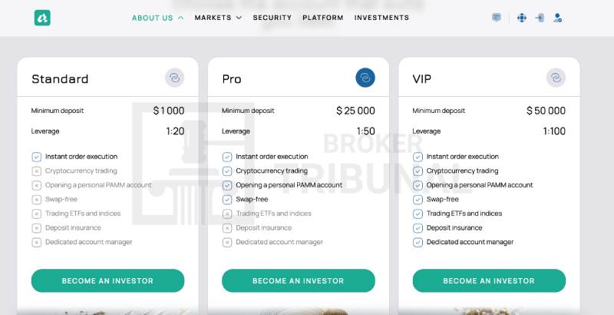Click Become an Investor under Standard

point(107,280)
